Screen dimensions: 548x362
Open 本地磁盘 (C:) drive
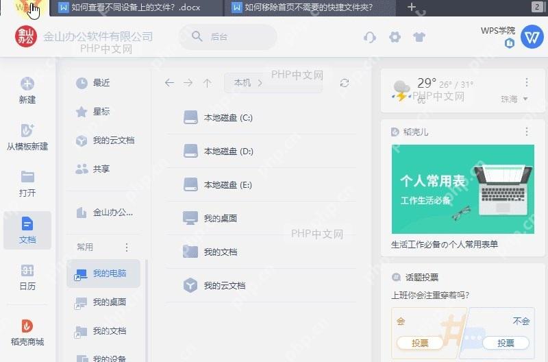point(261,118)
